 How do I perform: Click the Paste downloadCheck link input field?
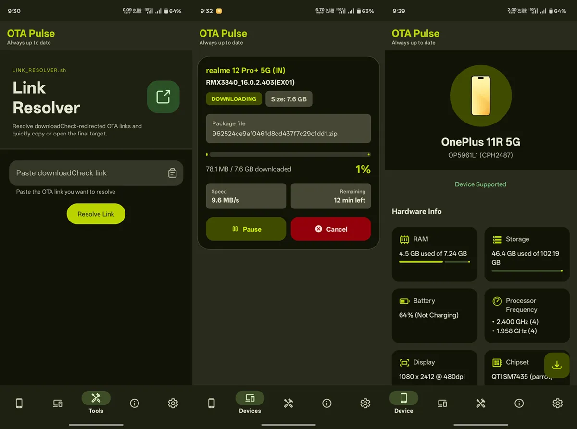96,173
